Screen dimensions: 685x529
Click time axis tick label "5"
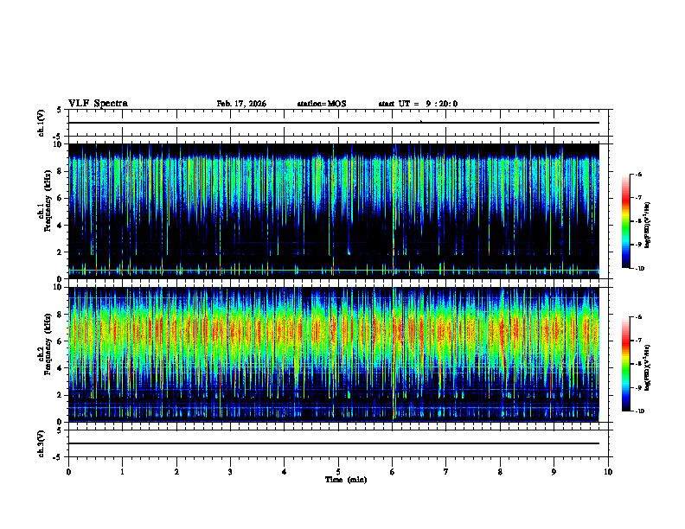tap(338, 472)
